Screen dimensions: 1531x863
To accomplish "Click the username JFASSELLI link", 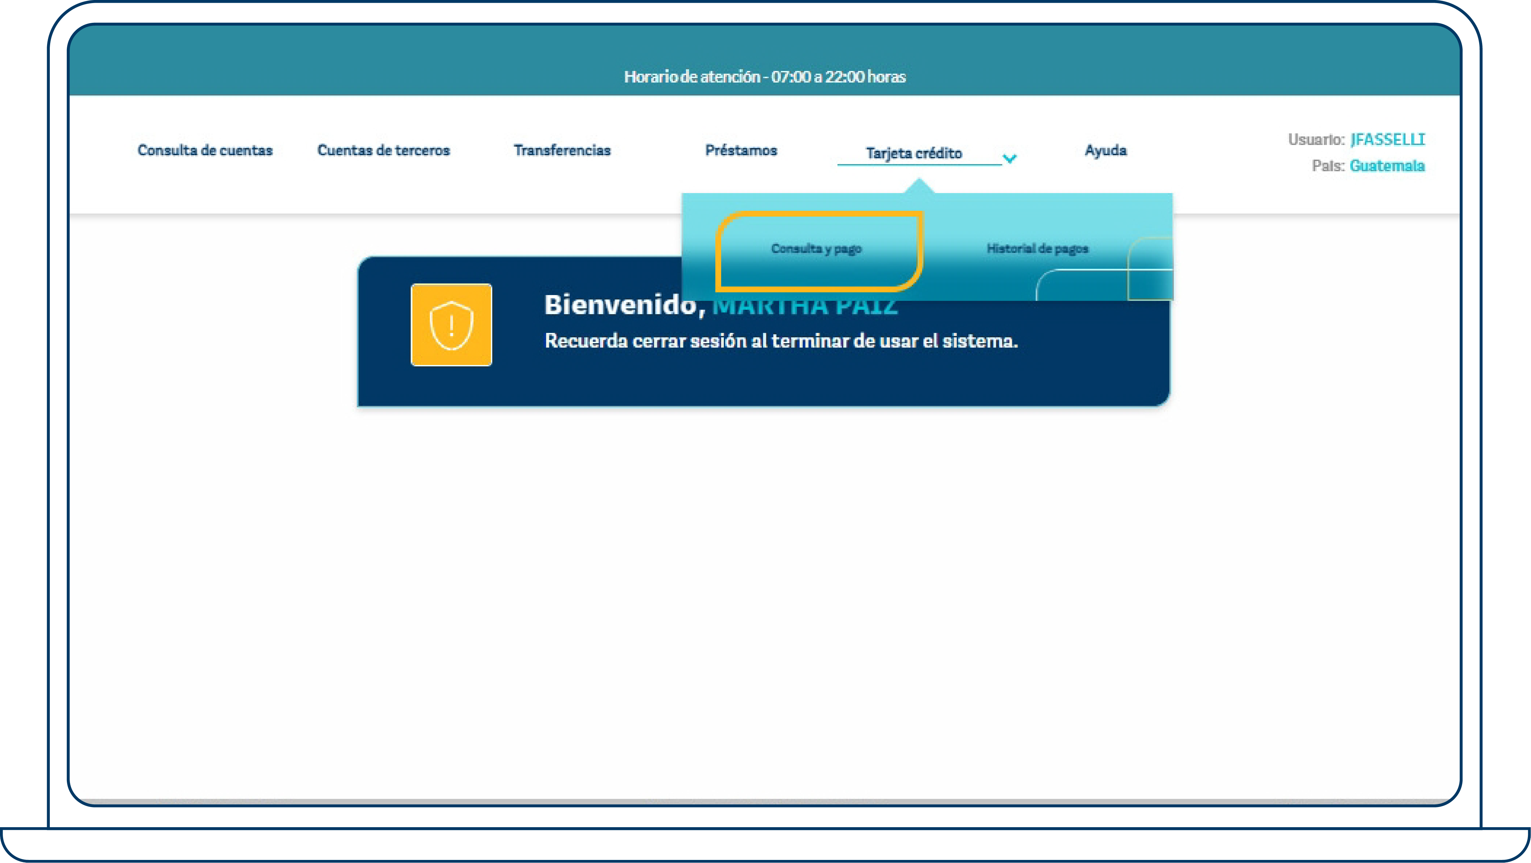I will [x=1388, y=140].
